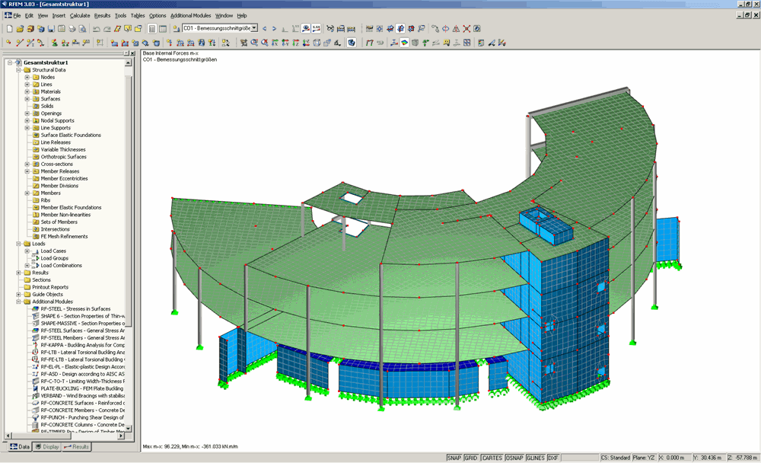This screenshot has width=761, height=463.
Task: Select the Print icon on the toolbar
Action: (x=72, y=29)
